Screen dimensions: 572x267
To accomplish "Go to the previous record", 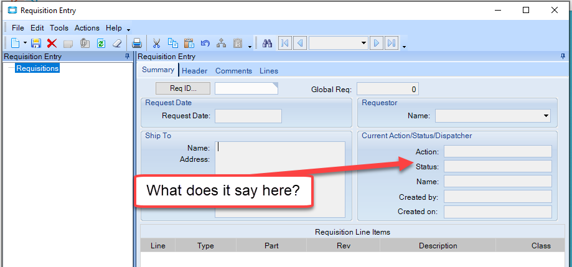I will pyautogui.click(x=300, y=44).
